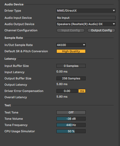This screenshot has height=146, width=120.
Task: Toggle High Quality pitch conversion
Action: click(71, 51)
